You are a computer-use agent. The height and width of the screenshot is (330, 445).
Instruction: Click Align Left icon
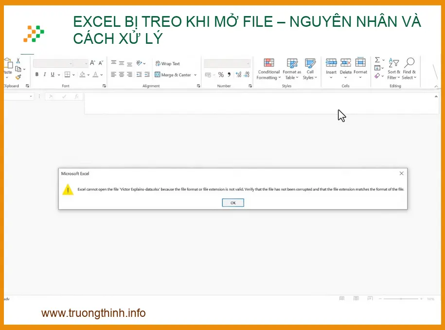pyautogui.click(x=113, y=74)
